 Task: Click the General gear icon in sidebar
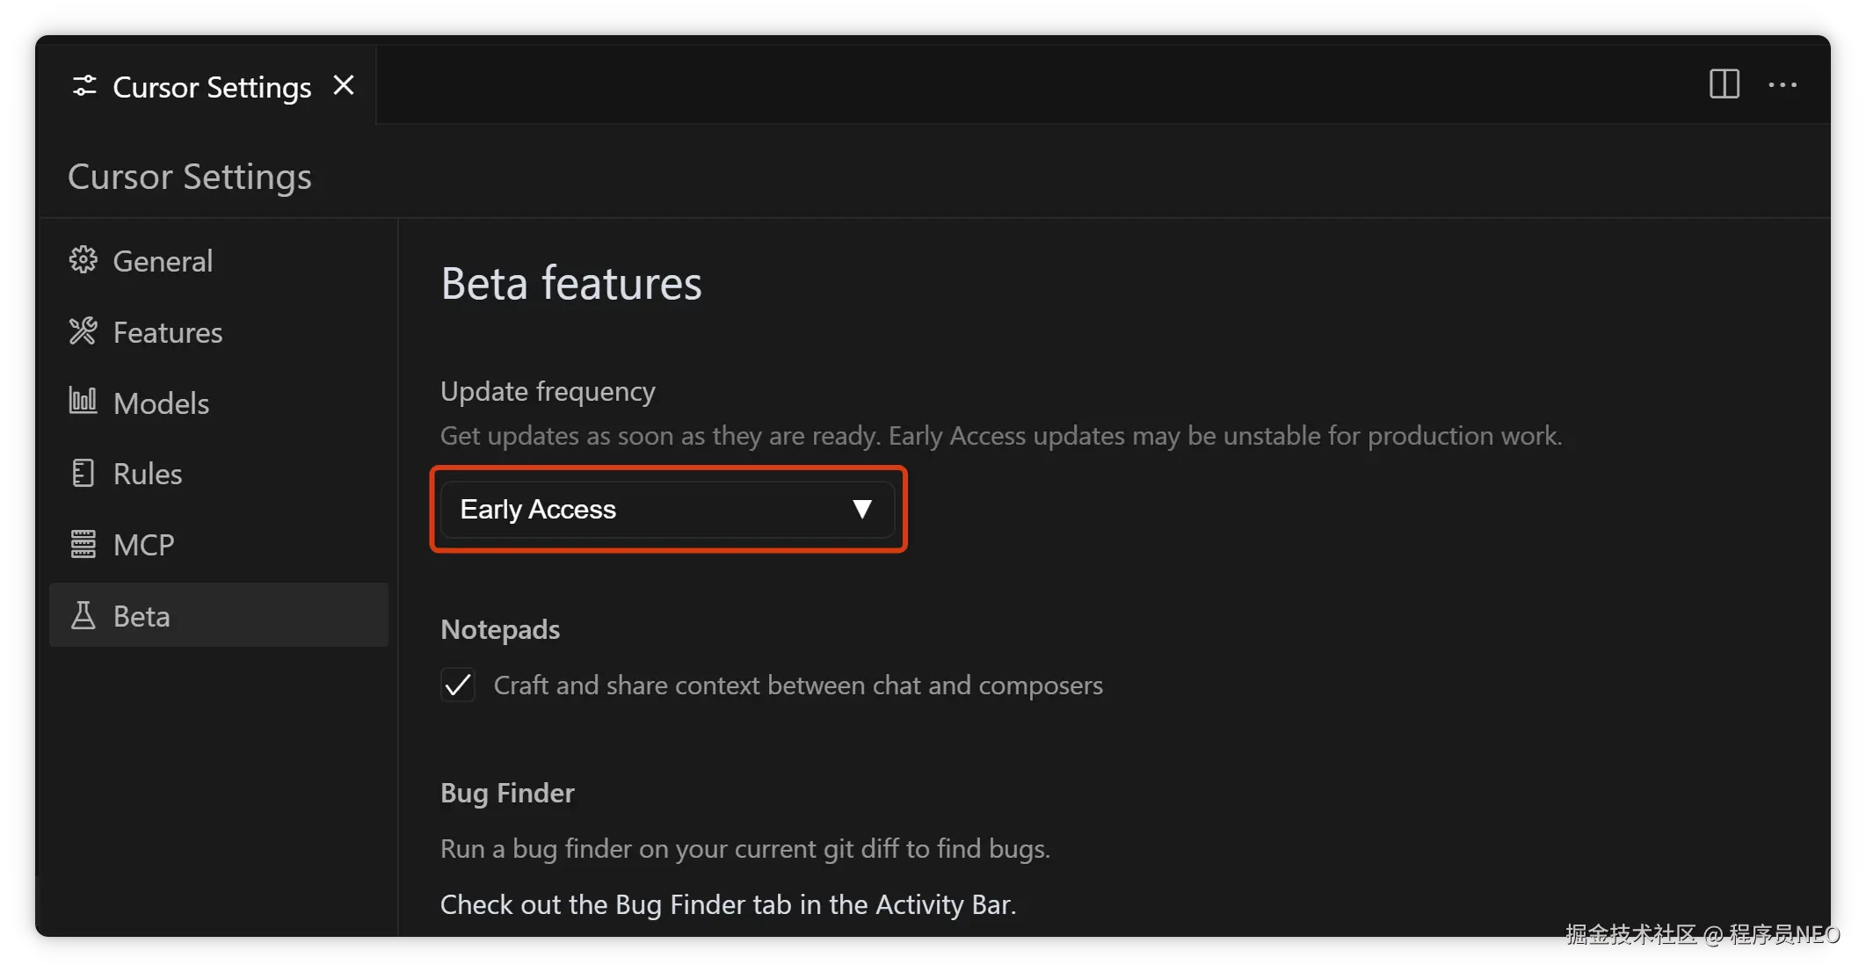[83, 260]
